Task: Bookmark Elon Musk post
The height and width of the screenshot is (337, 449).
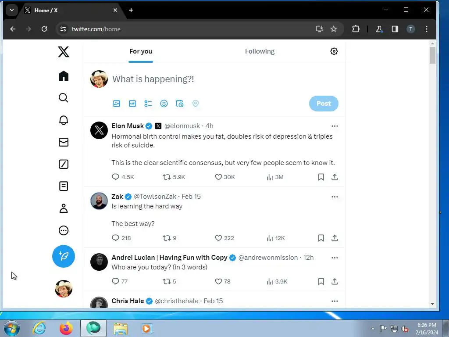Action: (321, 177)
